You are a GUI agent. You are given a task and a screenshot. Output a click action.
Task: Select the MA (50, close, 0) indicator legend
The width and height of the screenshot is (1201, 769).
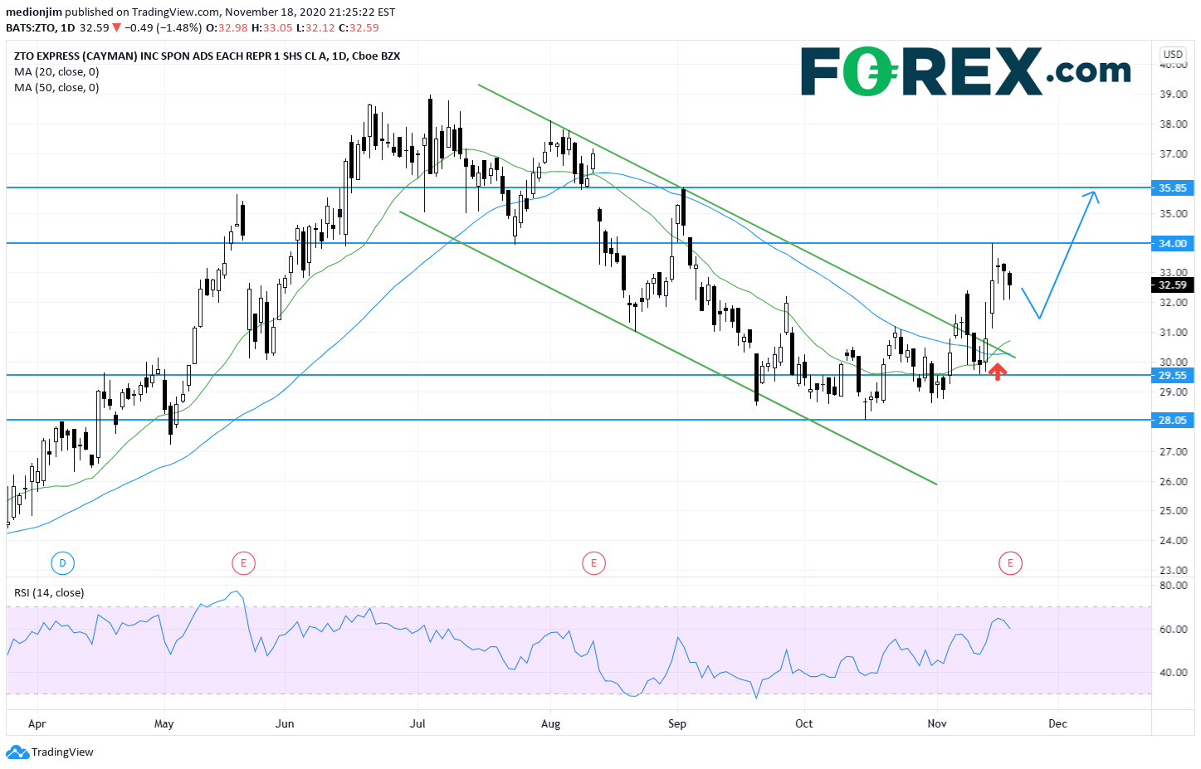(56, 88)
